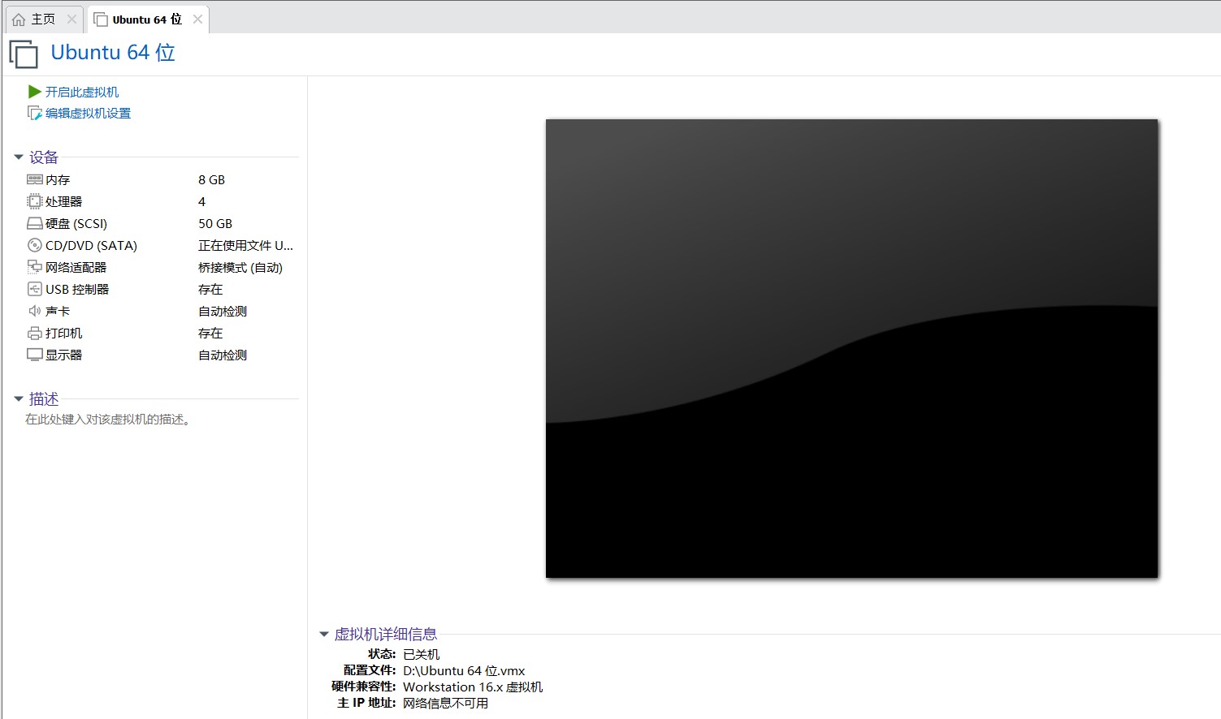This screenshot has height=719, width=1221.
Task: Click the display (显示器) monitor icon
Action: coord(34,355)
